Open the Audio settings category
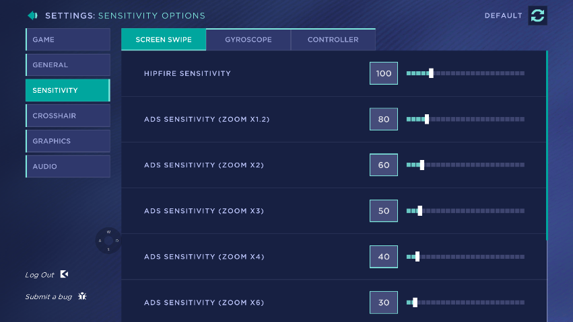Screen dimensions: 573x322 pyautogui.click(x=67, y=167)
